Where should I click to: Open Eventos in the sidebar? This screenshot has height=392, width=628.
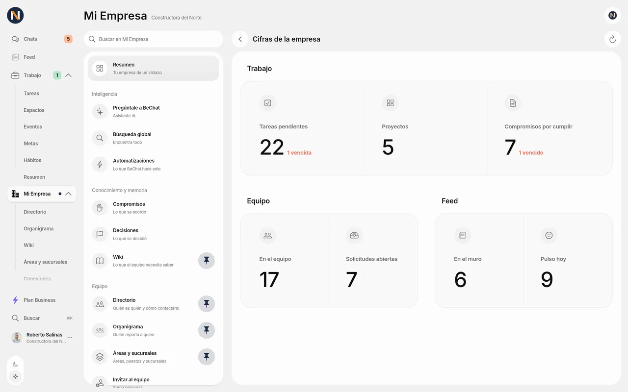pyautogui.click(x=33, y=127)
